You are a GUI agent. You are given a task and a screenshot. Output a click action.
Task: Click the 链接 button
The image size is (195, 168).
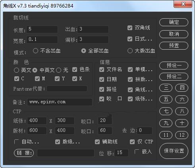click(x=24, y=153)
